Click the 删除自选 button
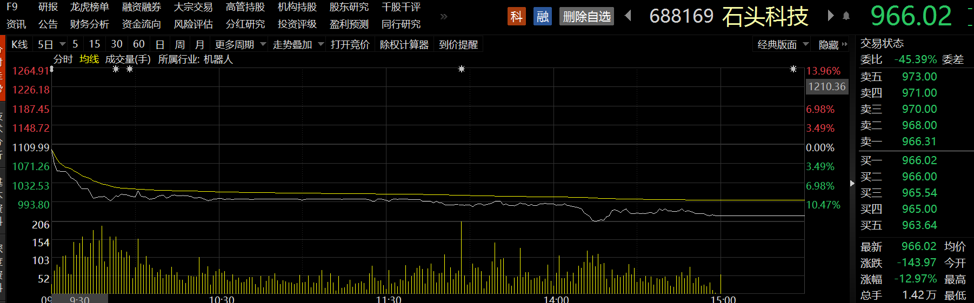974x303 pixels. (586, 17)
